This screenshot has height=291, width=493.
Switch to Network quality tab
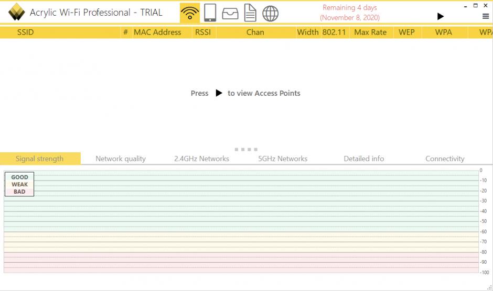click(121, 159)
